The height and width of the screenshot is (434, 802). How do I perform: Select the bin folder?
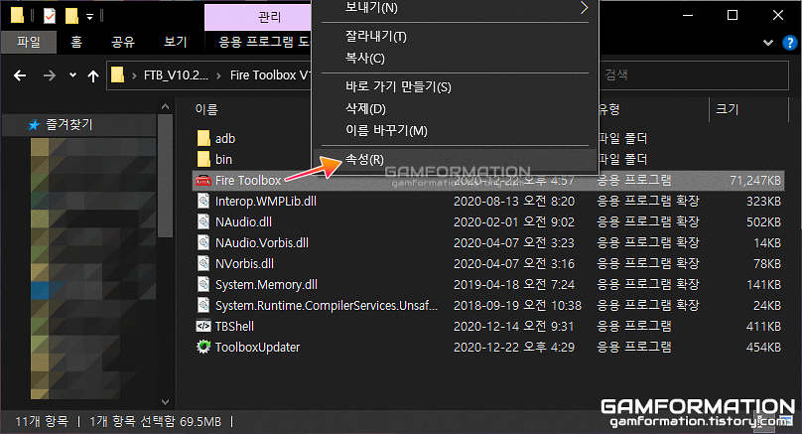pos(223,160)
